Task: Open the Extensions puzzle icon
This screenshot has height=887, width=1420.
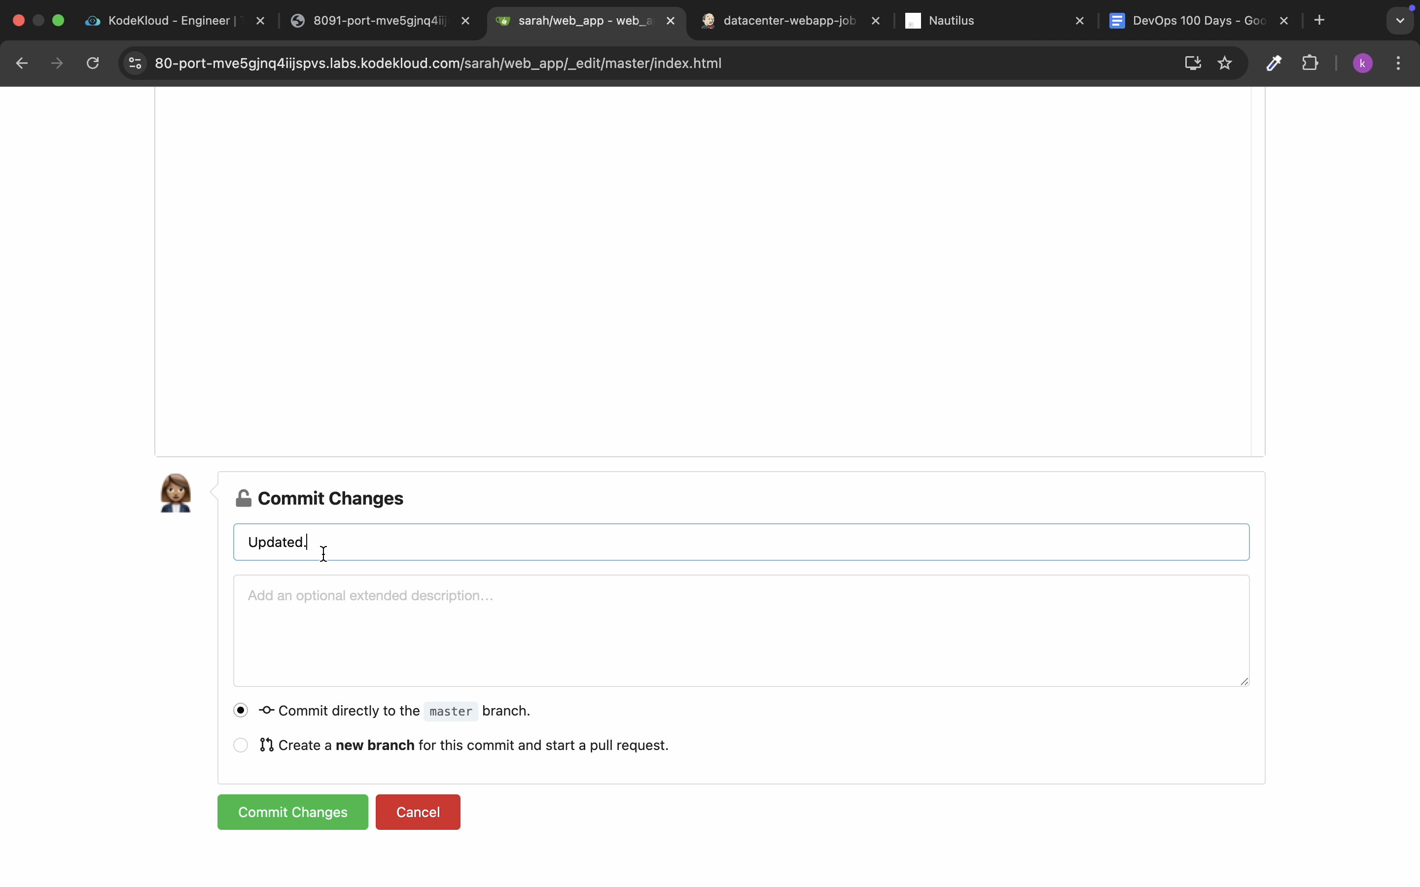Action: point(1310,64)
